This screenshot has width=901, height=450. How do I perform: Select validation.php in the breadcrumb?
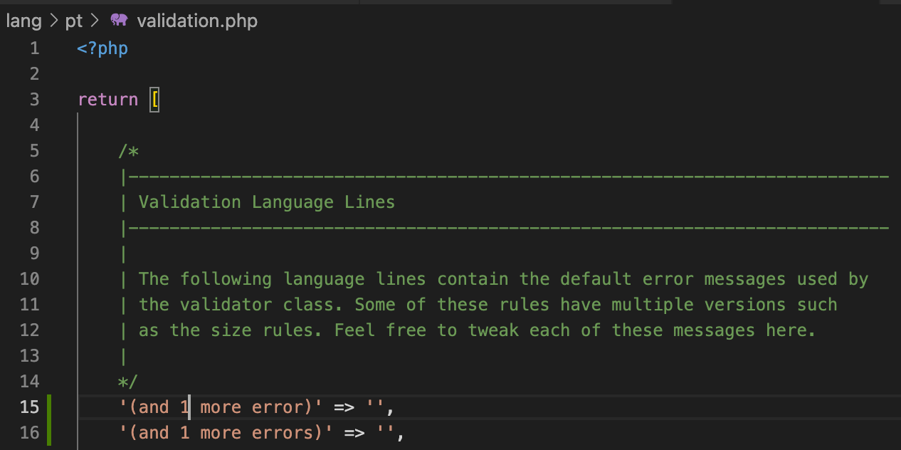pyautogui.click(x=197, y=21)
